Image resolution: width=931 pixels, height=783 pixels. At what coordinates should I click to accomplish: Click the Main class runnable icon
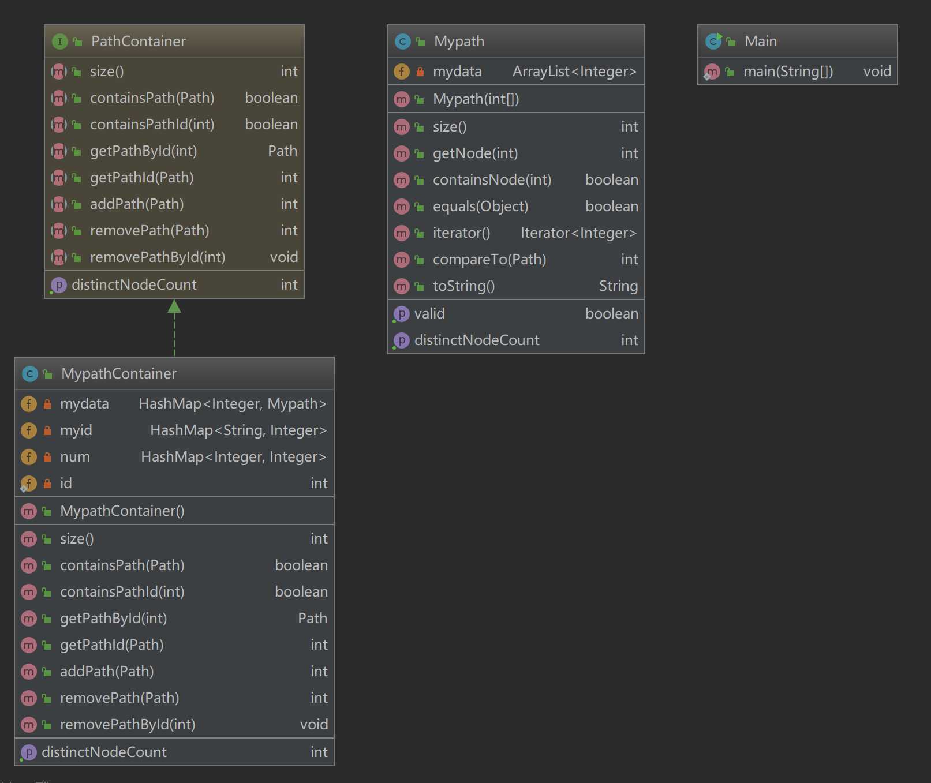(713, 41)
